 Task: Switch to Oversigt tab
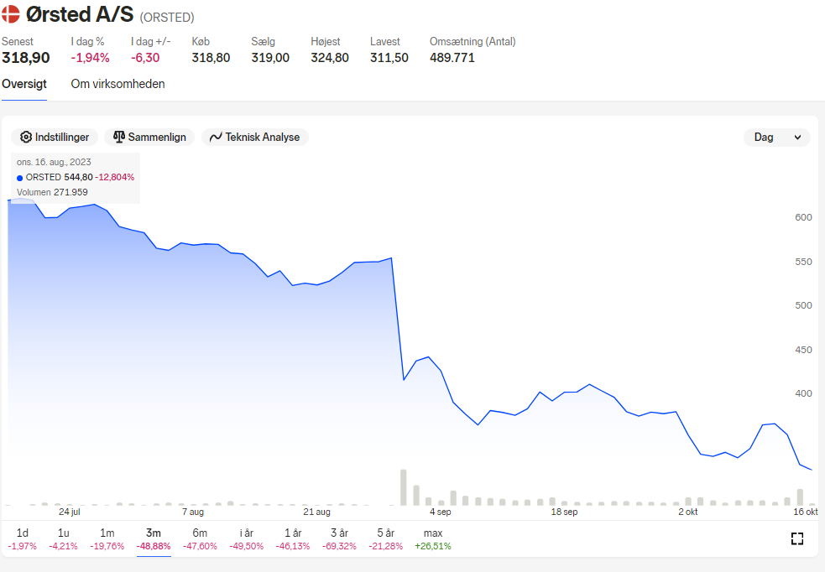click(x=24, y=84)
